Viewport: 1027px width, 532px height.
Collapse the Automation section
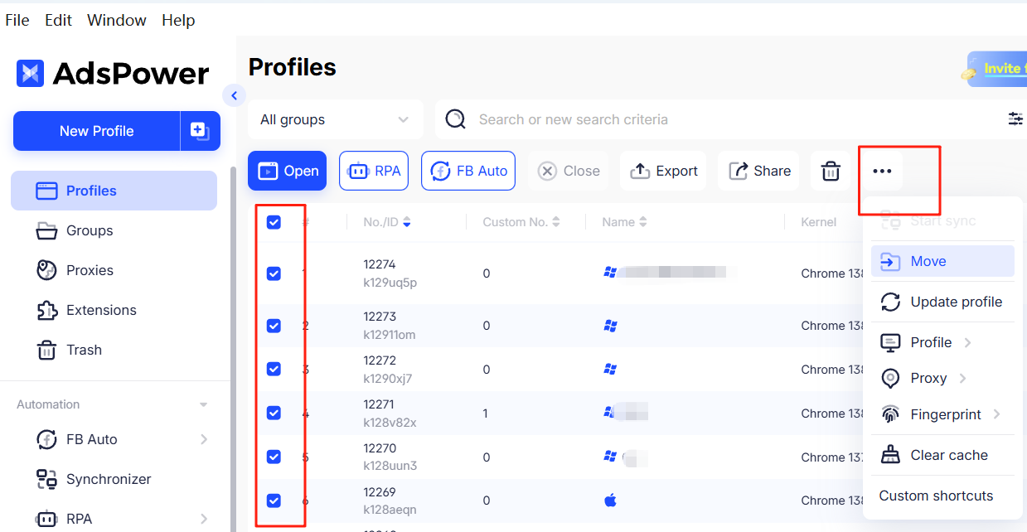point(203,404)
